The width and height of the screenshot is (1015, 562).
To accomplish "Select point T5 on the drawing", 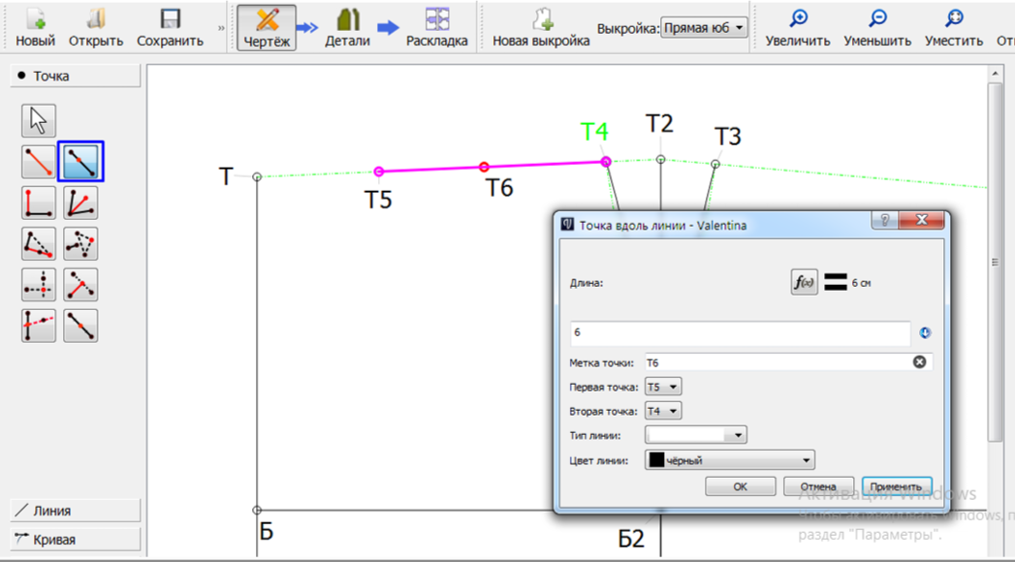I will pos(379,172).
